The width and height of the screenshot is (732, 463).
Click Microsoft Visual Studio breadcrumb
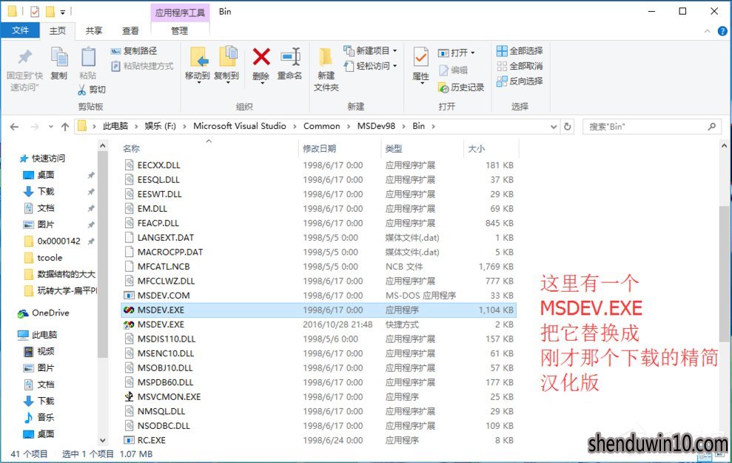click(240, 126)
